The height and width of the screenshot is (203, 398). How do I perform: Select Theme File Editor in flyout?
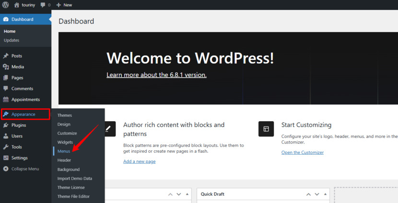point(73,196)
